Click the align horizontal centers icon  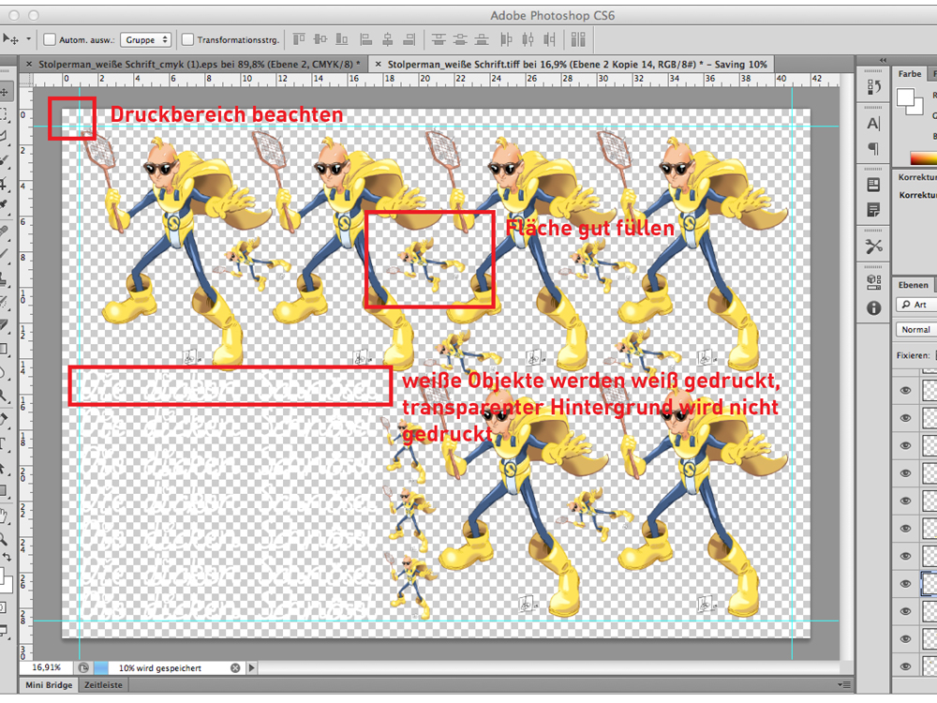point(387,39)
